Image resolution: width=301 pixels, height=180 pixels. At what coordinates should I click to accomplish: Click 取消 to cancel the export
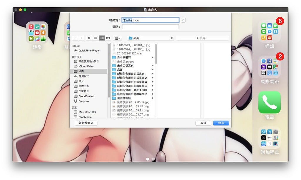pyautogui.click(x=203, y=123)
